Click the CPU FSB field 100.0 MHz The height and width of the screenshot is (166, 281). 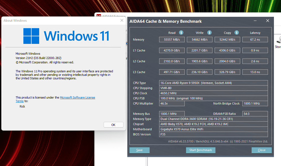[x=214, y=98]
